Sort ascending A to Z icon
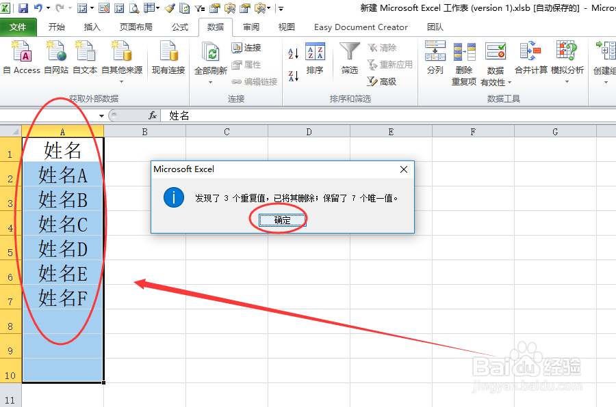This screenshot has height=407, width=616. [x=294, y=53]
